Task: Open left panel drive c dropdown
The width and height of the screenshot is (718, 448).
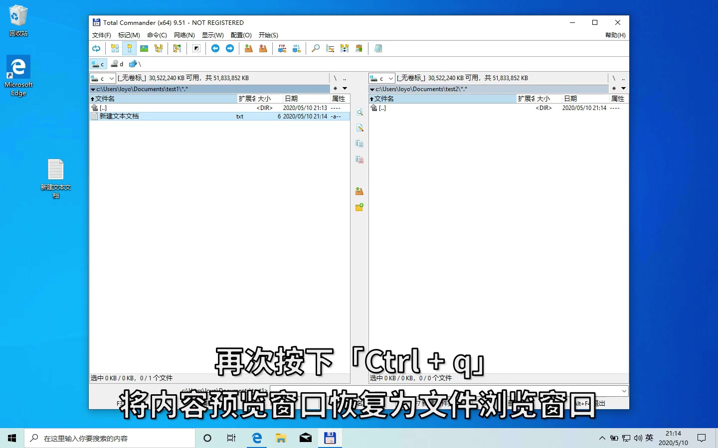Action: [103, 78]
